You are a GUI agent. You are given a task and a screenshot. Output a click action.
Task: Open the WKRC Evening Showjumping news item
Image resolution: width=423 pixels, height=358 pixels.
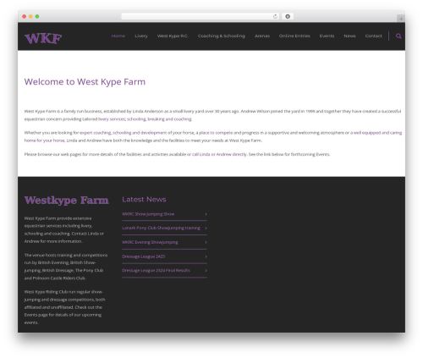click(150, 242)
